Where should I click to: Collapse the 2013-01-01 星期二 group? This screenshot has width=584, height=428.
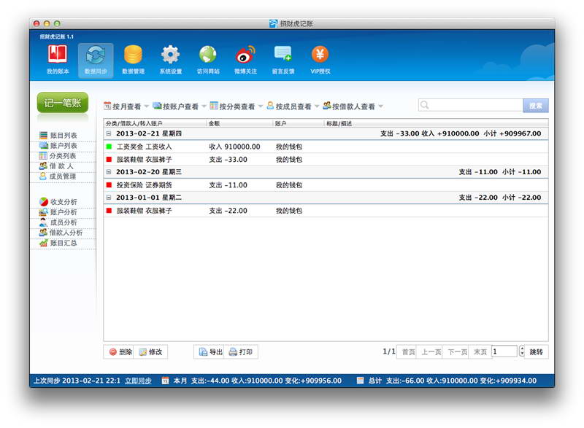(x=109, y=198)
